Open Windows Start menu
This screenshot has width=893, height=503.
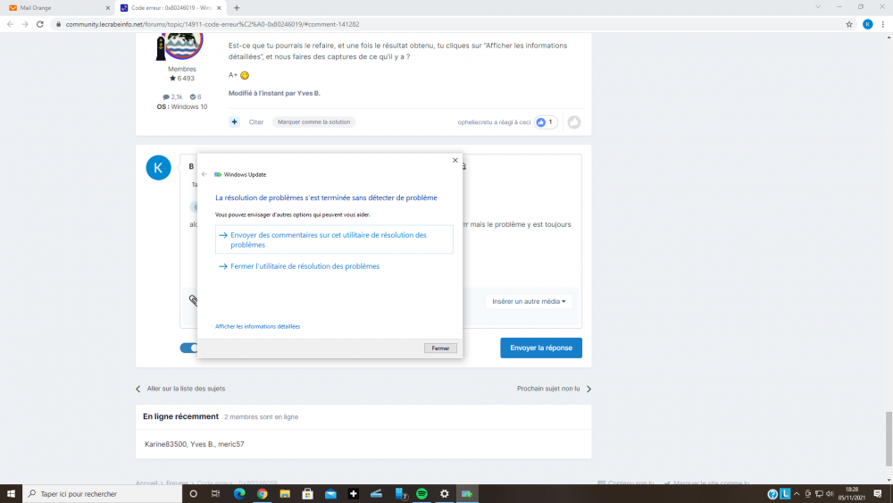11,493
